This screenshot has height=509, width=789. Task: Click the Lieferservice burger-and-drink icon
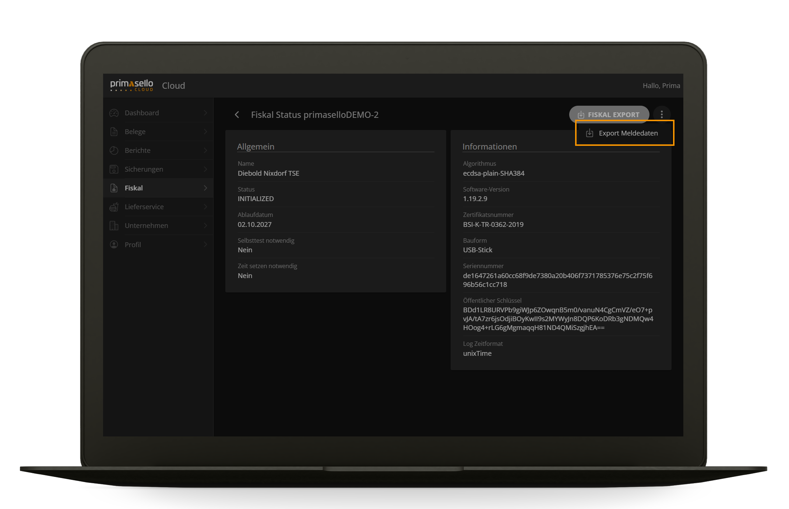pyautogui.click(x=113, y=207)
